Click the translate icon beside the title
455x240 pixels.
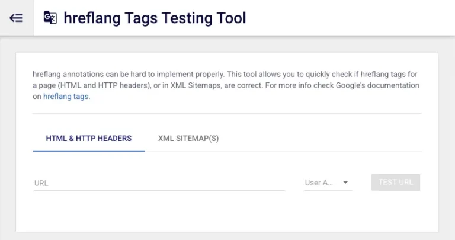tap(50, 18)
